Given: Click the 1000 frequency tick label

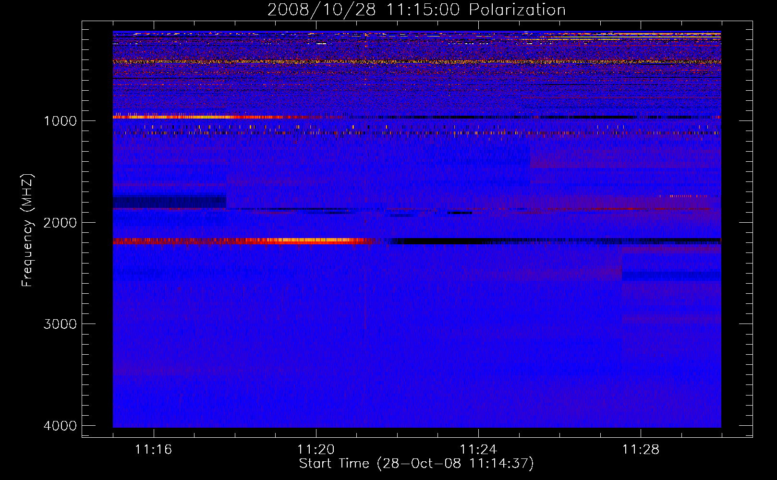Looking at the screenshot, I should click(x=60, y=120).
